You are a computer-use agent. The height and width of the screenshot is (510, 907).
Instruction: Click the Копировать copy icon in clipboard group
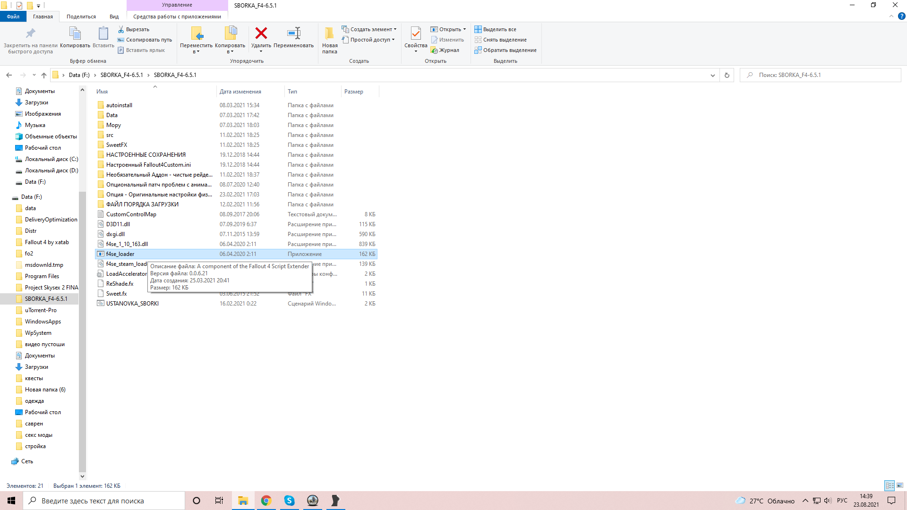tap(75, 34)
